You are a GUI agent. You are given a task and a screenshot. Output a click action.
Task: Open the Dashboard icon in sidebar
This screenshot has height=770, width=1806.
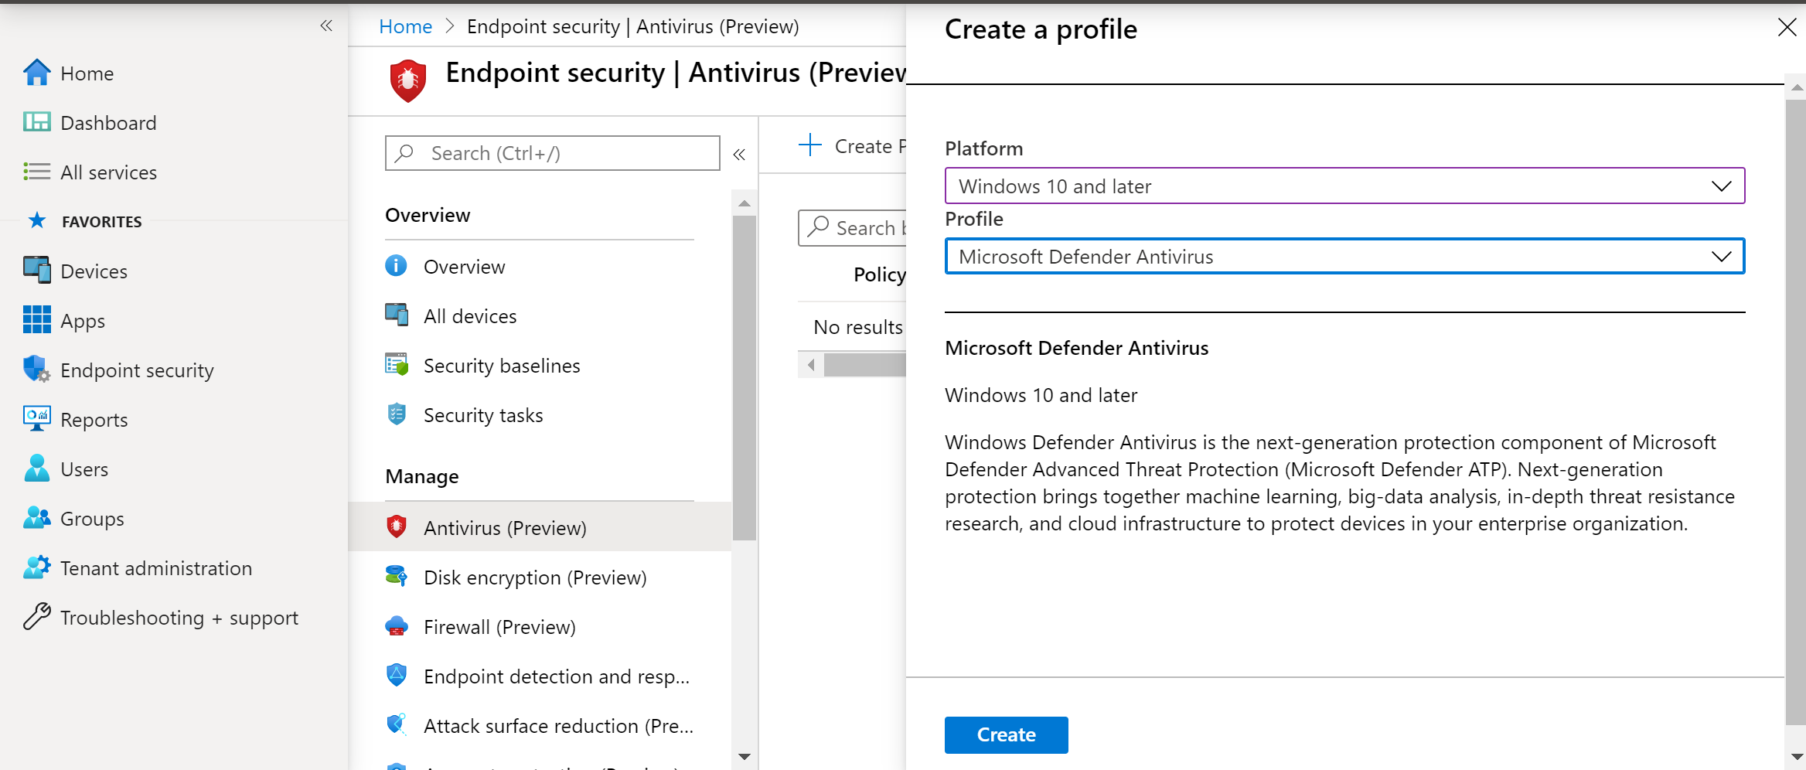[x=36, y=122]
